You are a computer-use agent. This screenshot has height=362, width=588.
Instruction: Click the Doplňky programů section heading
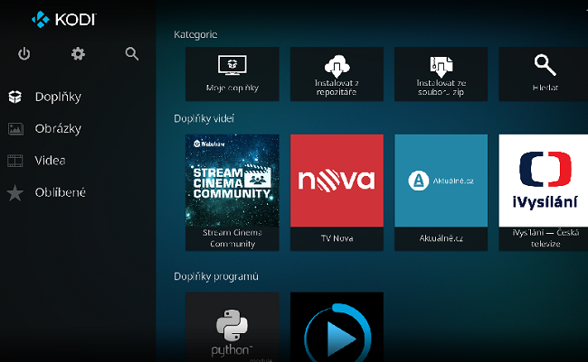216,276
